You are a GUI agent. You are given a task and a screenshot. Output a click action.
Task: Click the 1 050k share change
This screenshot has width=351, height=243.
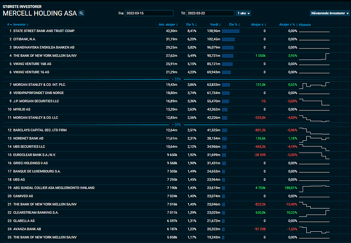point(260,55)
